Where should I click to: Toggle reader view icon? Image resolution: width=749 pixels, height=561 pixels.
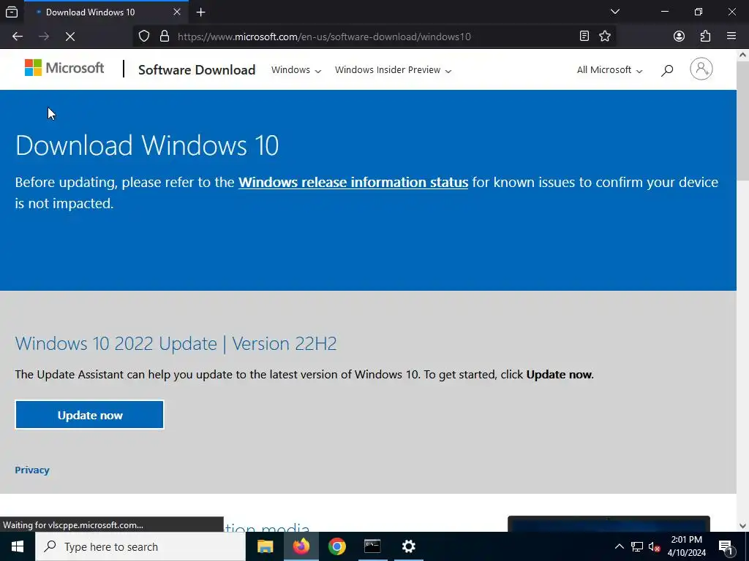[x=584, y=37]
